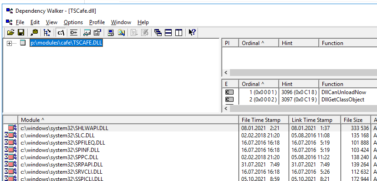Click the Copy clipboard toolbar icon

pyautogui.click(x=35, y=32)
